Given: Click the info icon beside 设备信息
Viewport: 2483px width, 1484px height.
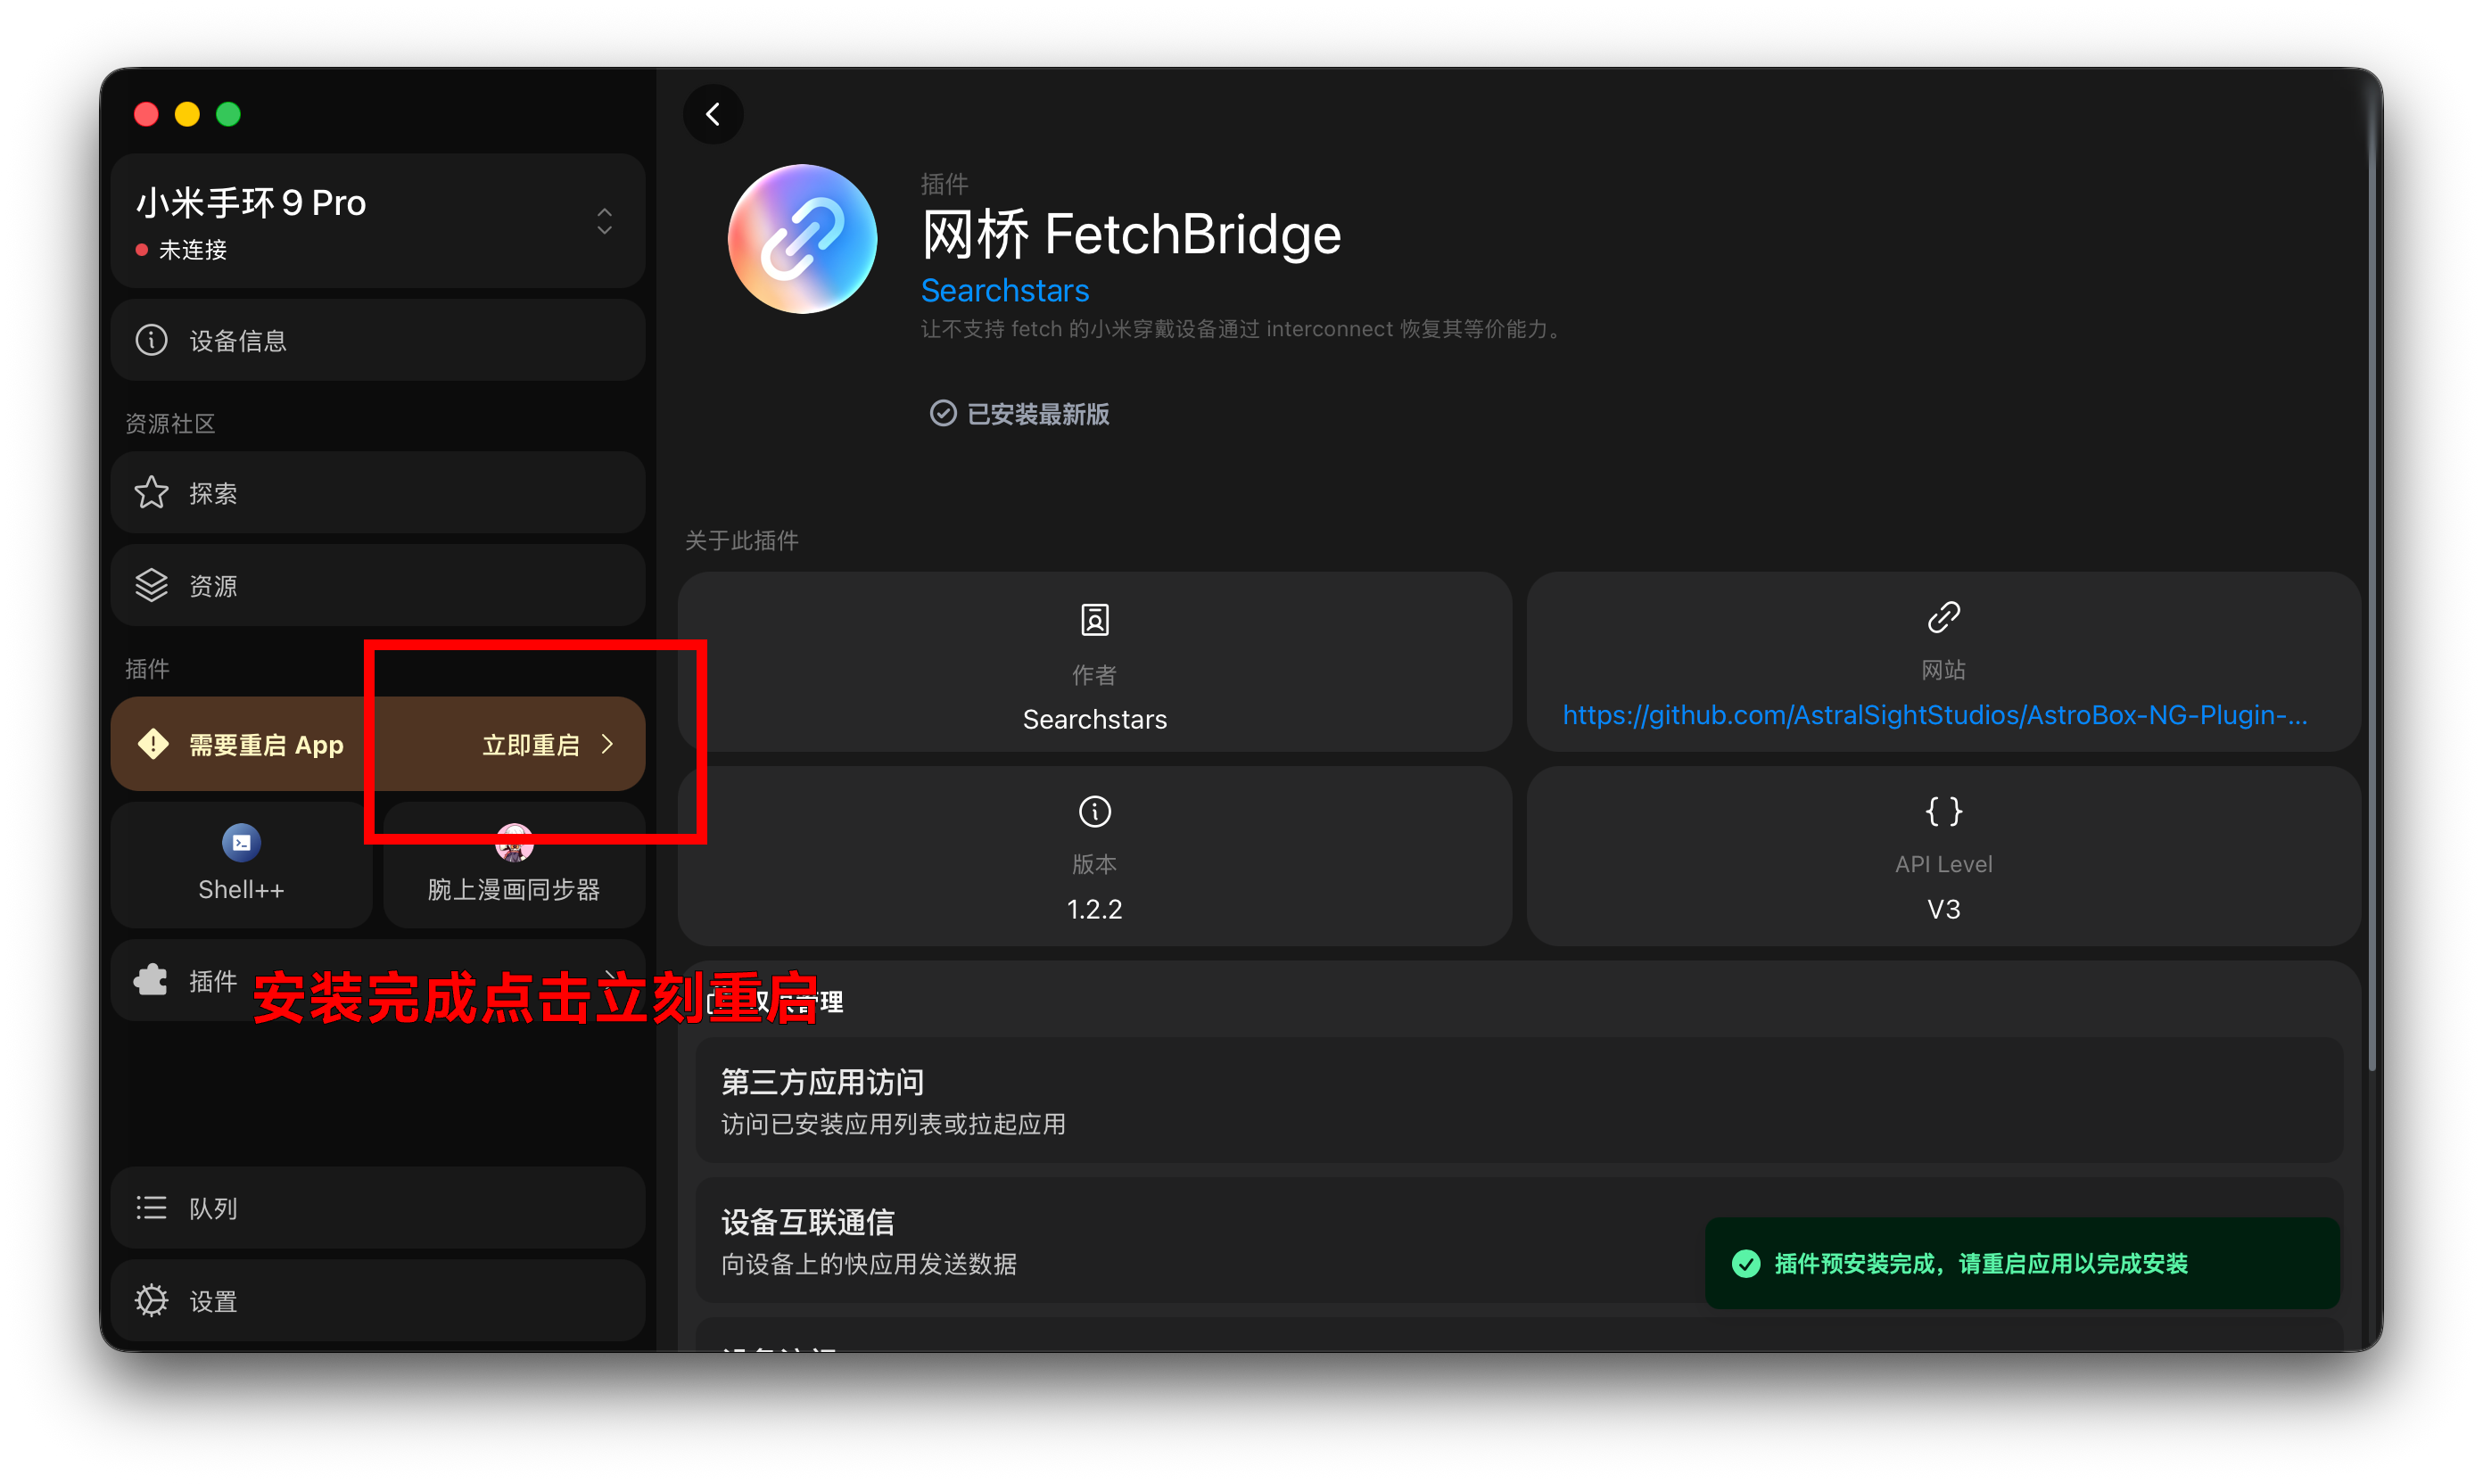Looking at the screenshot, I should pyautogui.click(x=152, y=340).
